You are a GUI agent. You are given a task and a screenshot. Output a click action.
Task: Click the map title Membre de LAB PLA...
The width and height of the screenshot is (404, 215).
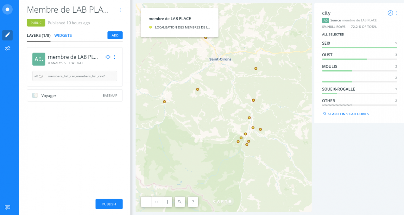click(68, 10)
